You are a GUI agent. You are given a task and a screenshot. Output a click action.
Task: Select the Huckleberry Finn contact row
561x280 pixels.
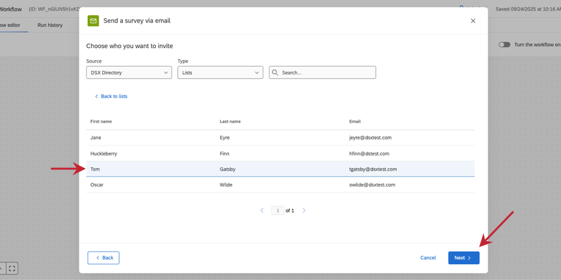click(280, 154)
